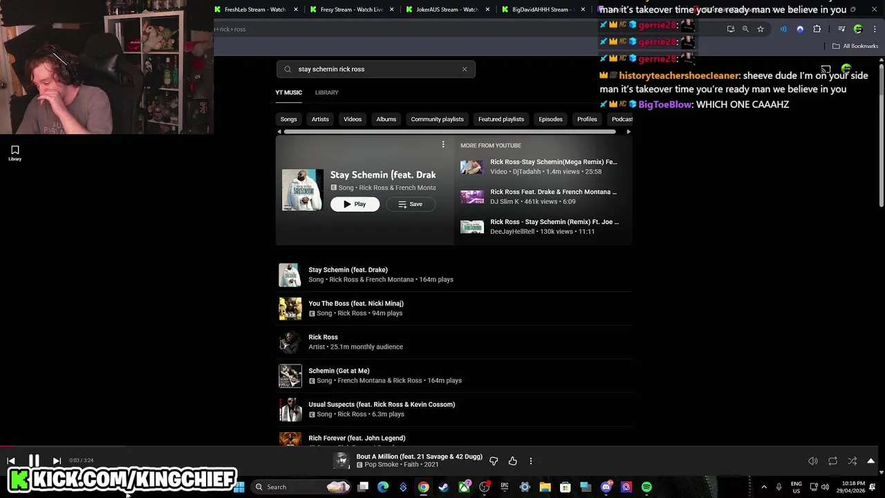Skip to next track in player bar

(57, 461)
